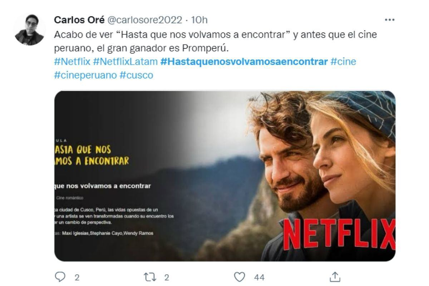Click the #cine hashtag
Screen dimensions: 429x286
pos(343,61)
